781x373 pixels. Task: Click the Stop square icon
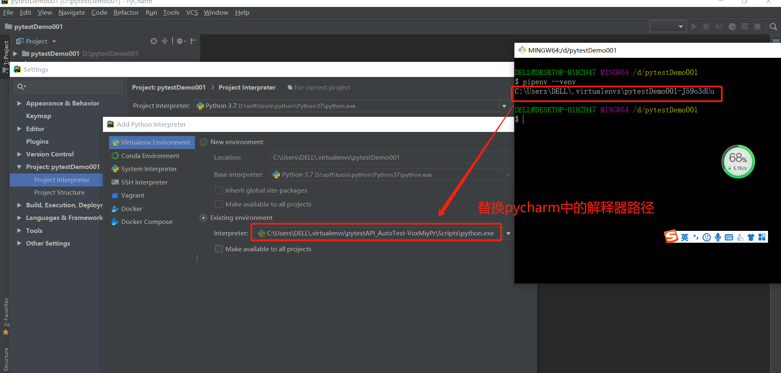pos(757,26)
